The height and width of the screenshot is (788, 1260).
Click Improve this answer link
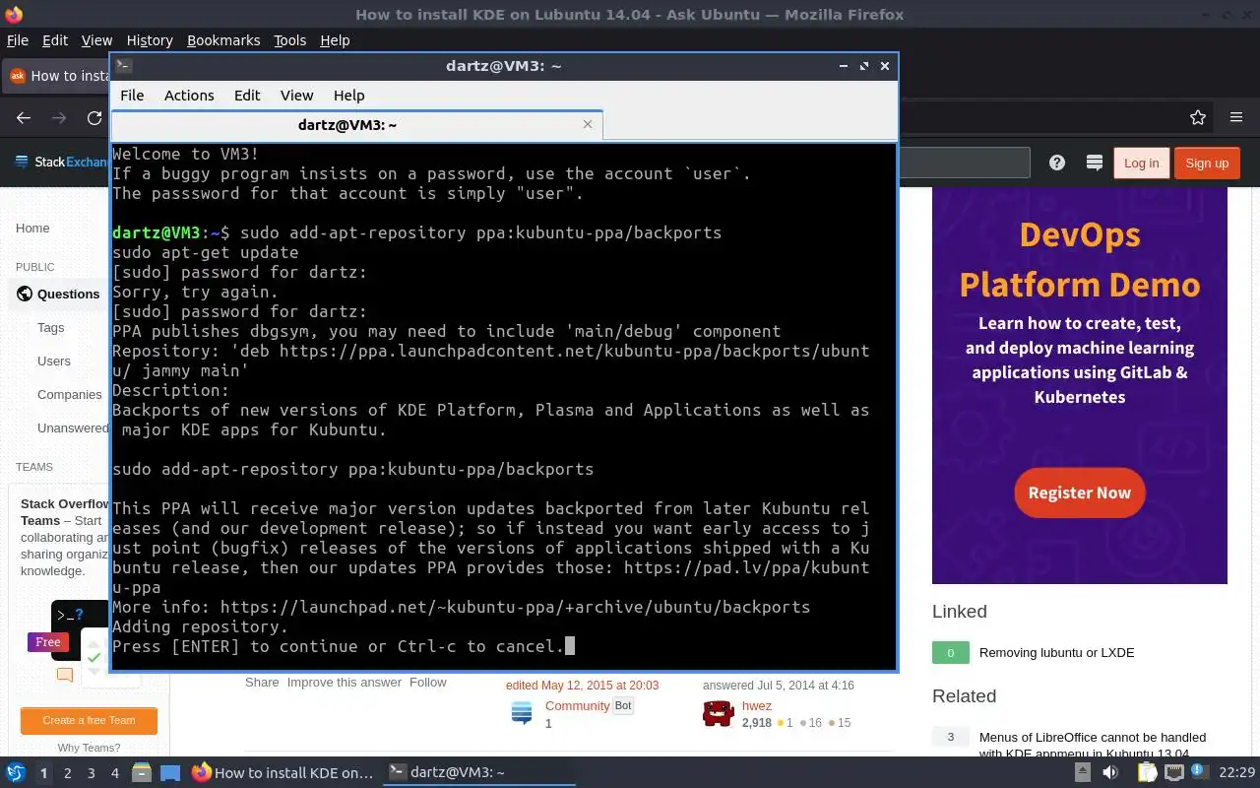(345, 682)
